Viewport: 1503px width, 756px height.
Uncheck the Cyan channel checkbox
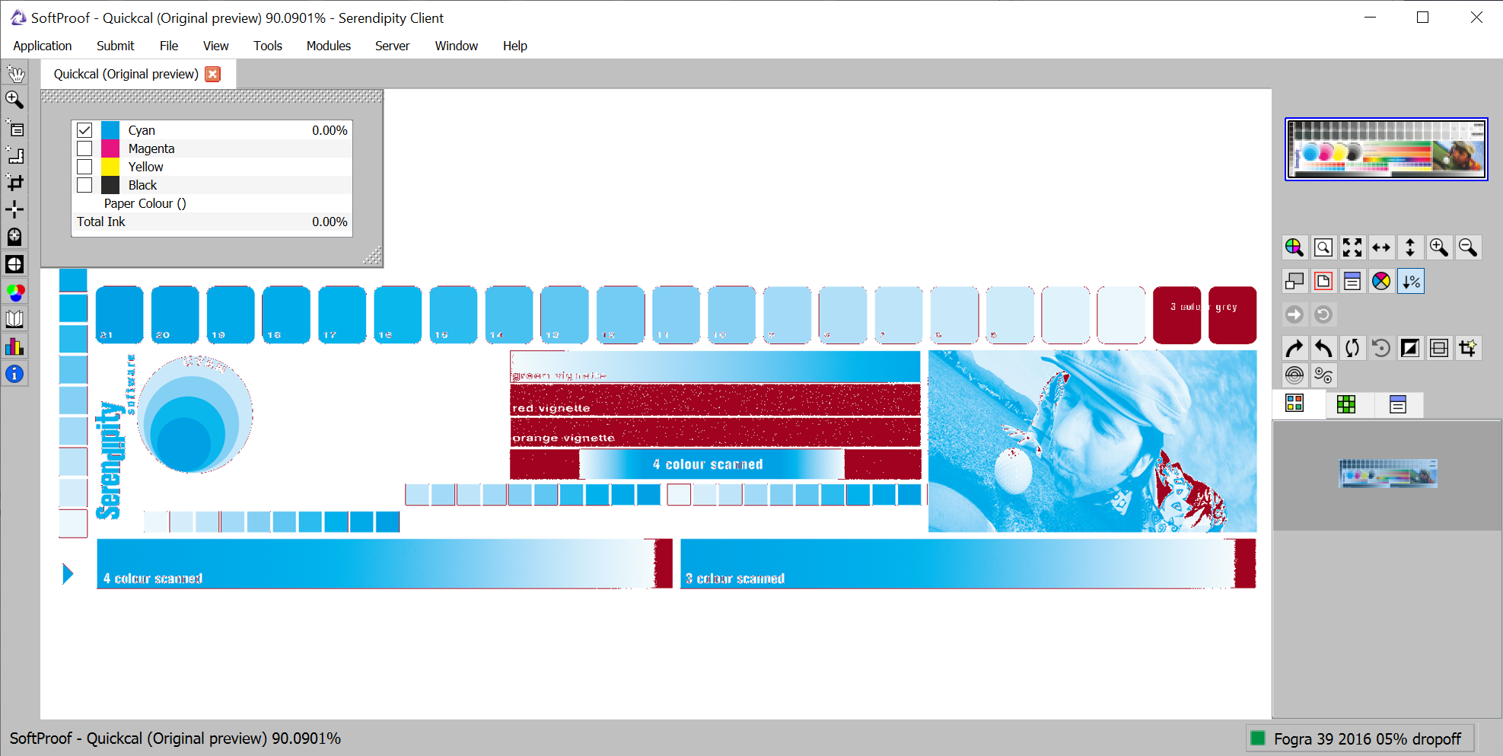[84, 130]
